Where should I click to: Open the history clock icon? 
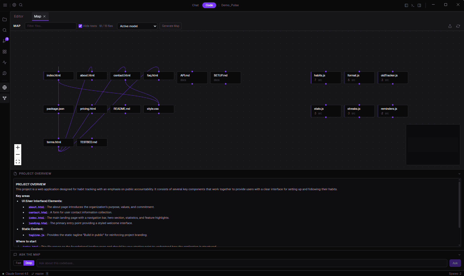click(x=5, y=73)
